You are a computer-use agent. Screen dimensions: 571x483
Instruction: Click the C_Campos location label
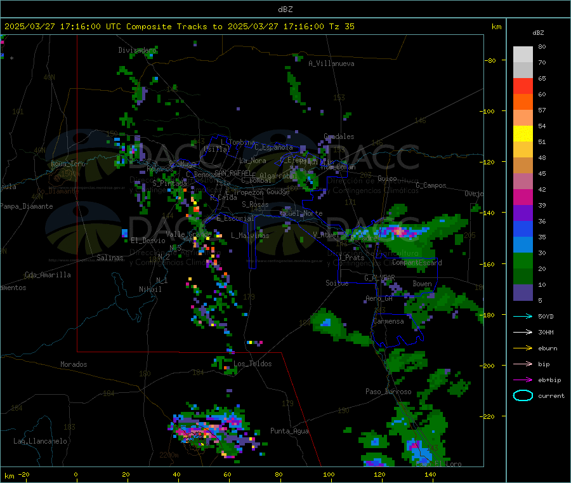click(431, 185)
